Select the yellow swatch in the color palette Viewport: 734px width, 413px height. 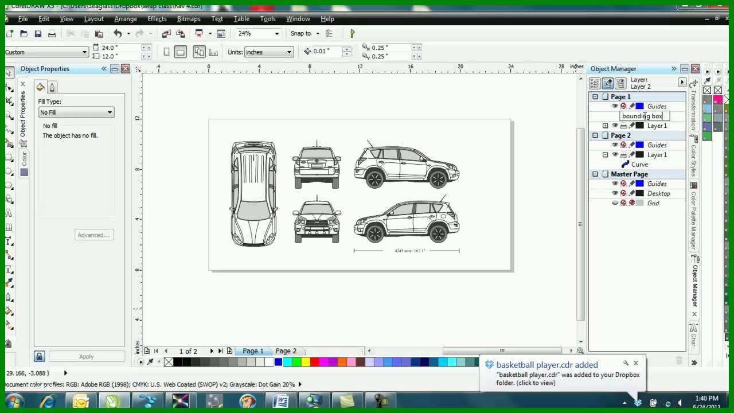[x=306, y=362]
